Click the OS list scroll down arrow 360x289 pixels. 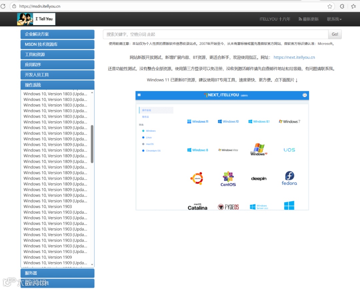tap(92, 265)
